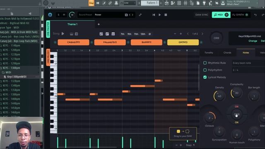Click the What's New hint text
265x149 pixels.
click(x=233, y=4)
